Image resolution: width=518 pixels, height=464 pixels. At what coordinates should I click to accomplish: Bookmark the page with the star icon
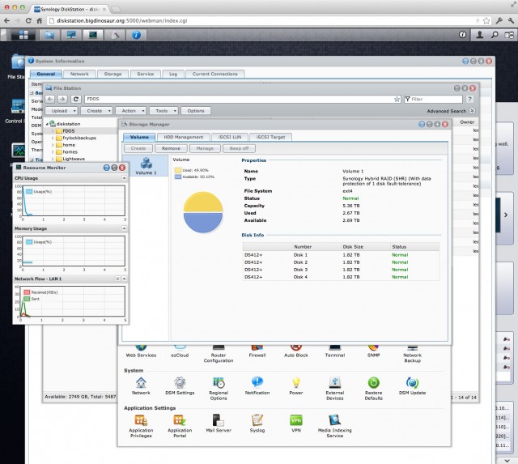[486, 20]
